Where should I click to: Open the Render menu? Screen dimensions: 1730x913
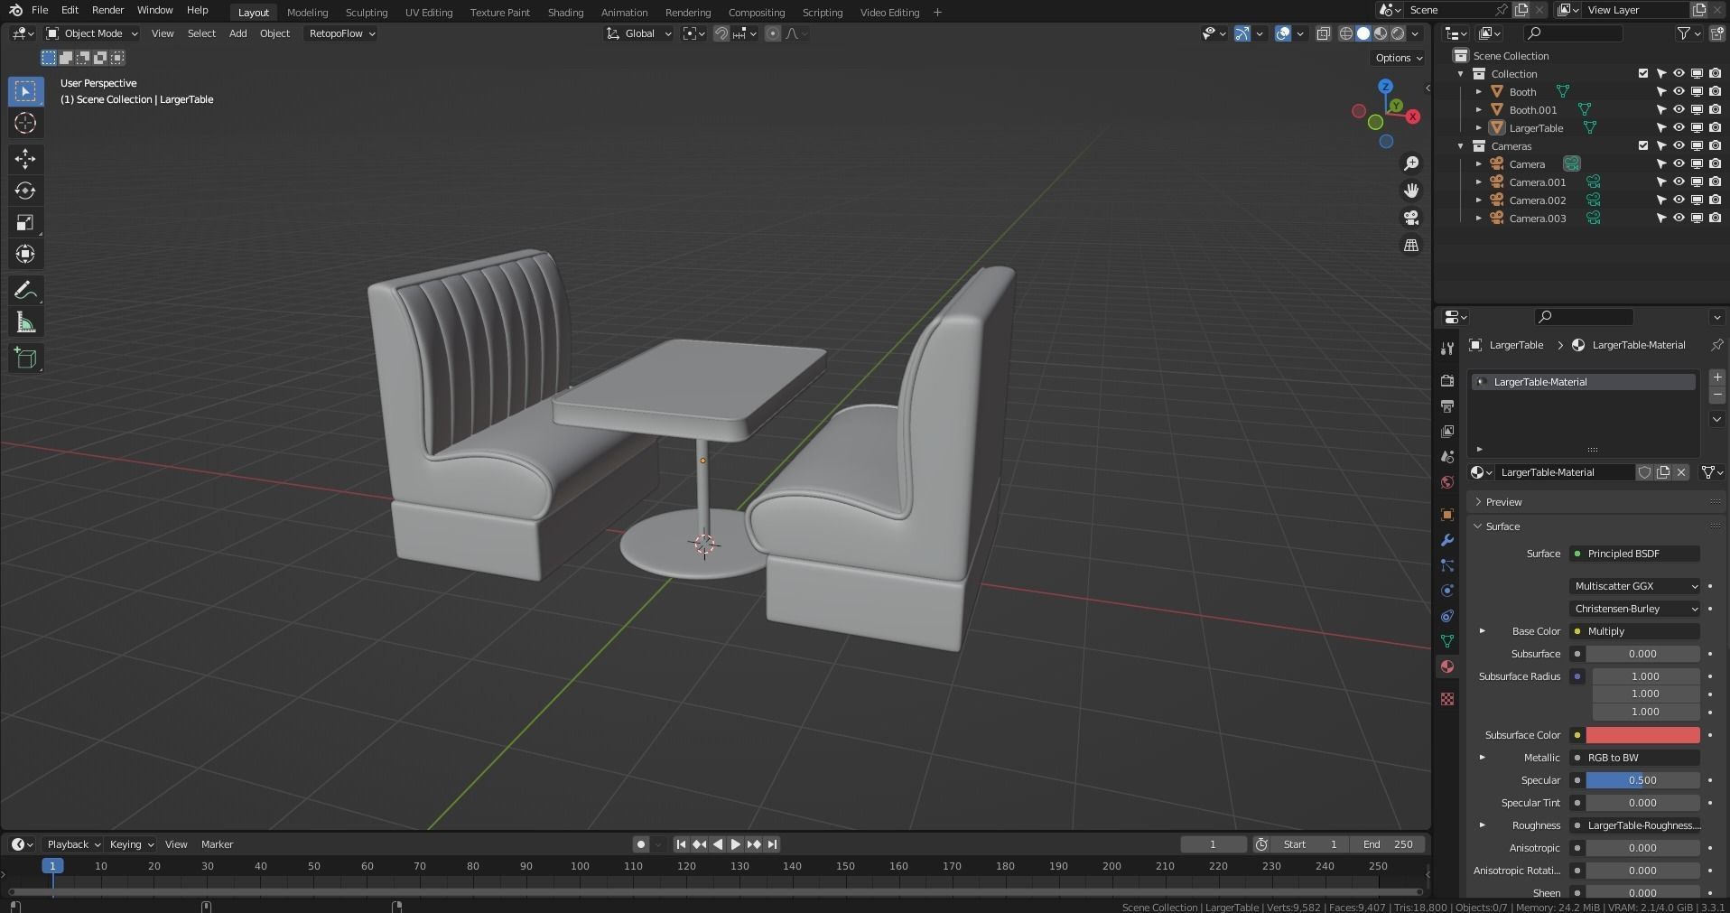click(x=107, y=10)
